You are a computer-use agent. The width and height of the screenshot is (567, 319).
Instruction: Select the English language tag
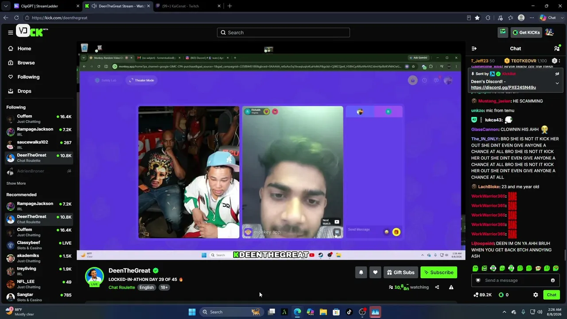[147, 288]
